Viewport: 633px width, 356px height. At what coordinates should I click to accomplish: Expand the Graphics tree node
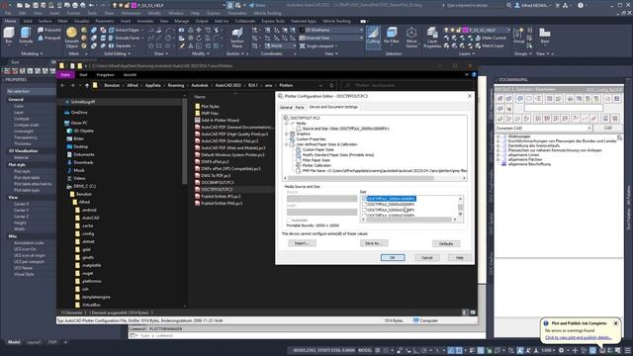point(286,134)
